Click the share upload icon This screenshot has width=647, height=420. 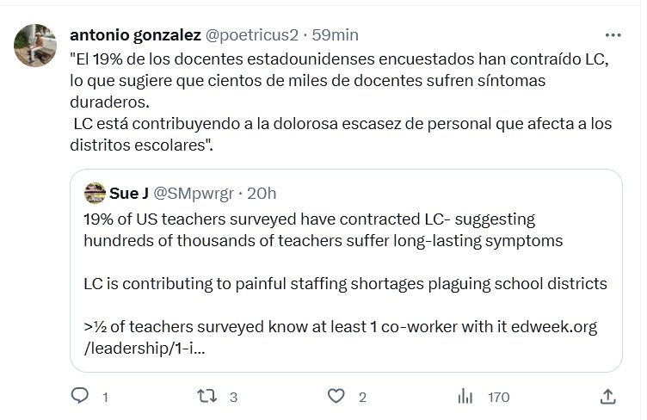click(607, 397)
